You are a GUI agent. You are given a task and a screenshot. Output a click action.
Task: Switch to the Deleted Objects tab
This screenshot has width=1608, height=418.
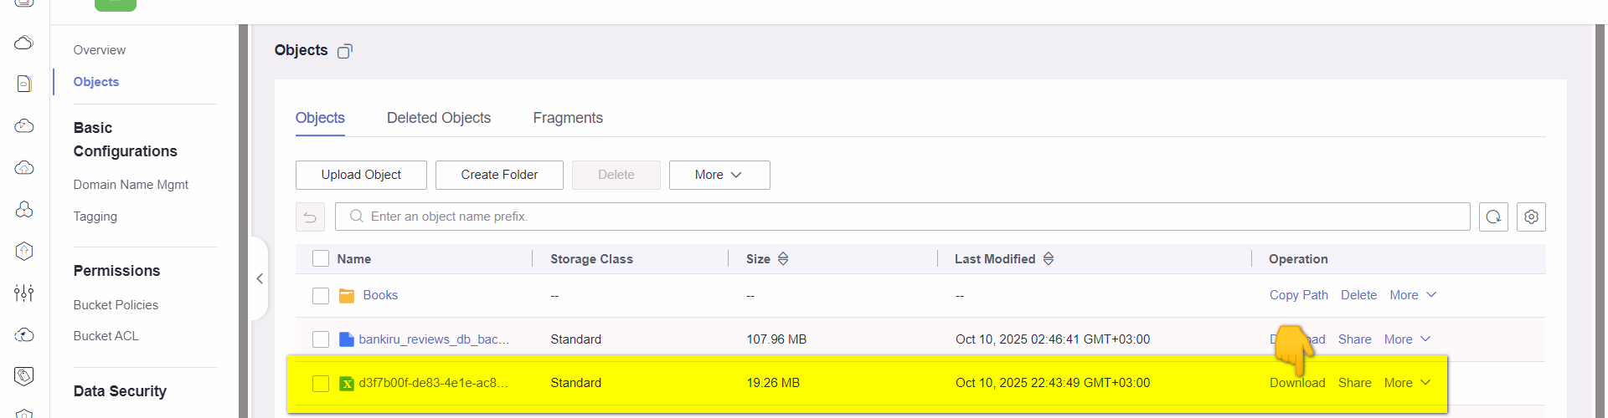click(x=439, y=118)
